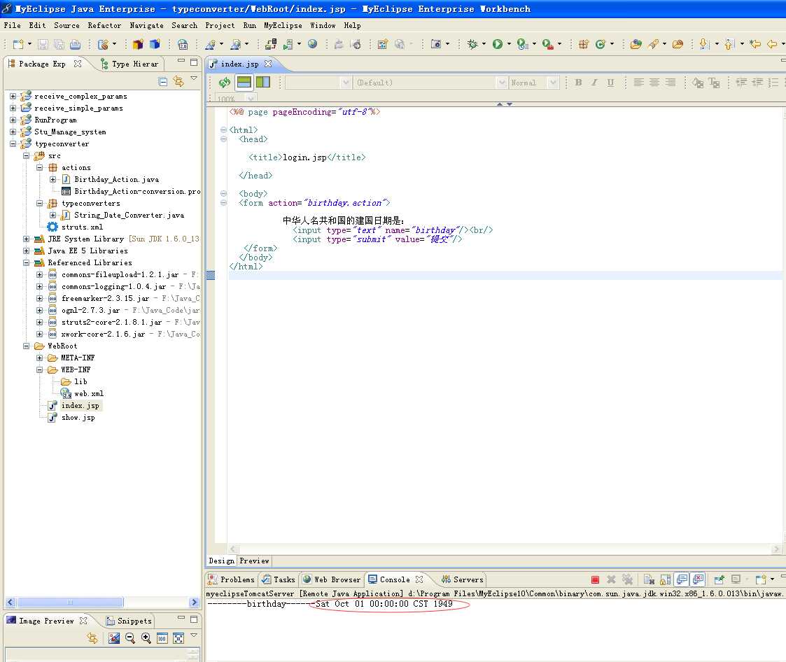786x662 pixels.
Task: Select struts.xml in Package Explorer
Action: pyautogui.click(x=82, y=227)
